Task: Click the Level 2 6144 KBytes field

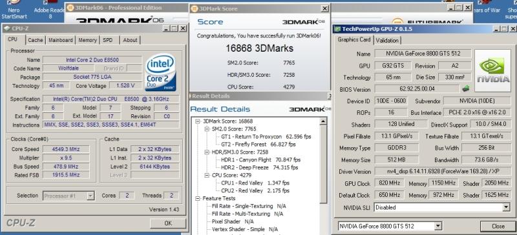Action: 155,167
